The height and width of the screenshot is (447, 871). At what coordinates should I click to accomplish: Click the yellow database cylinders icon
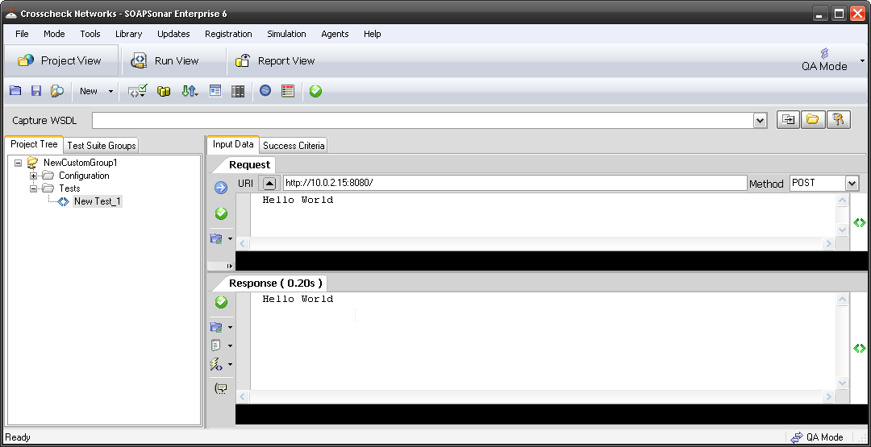point(163,91)
